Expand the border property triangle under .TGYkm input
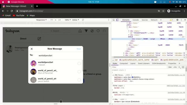The width and height of the screenshot is (187, 105). click(122, 88)
